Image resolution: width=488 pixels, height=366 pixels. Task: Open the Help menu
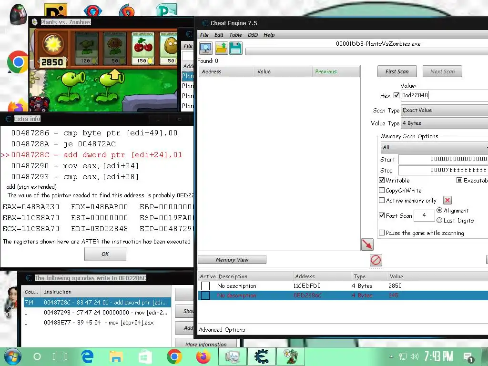[x=269, y=35]
